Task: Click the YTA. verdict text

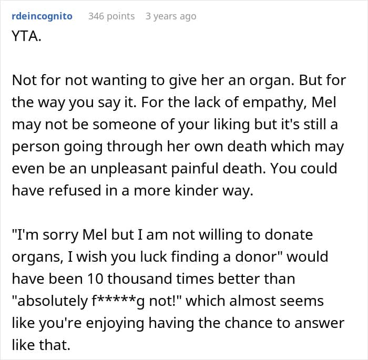Action: click(x=26, y=36)
